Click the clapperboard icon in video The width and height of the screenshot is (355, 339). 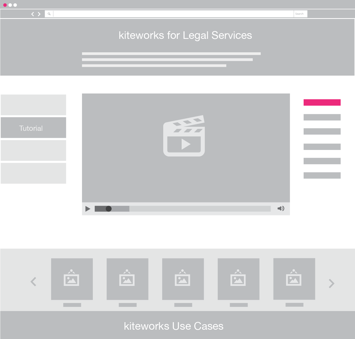184,136
